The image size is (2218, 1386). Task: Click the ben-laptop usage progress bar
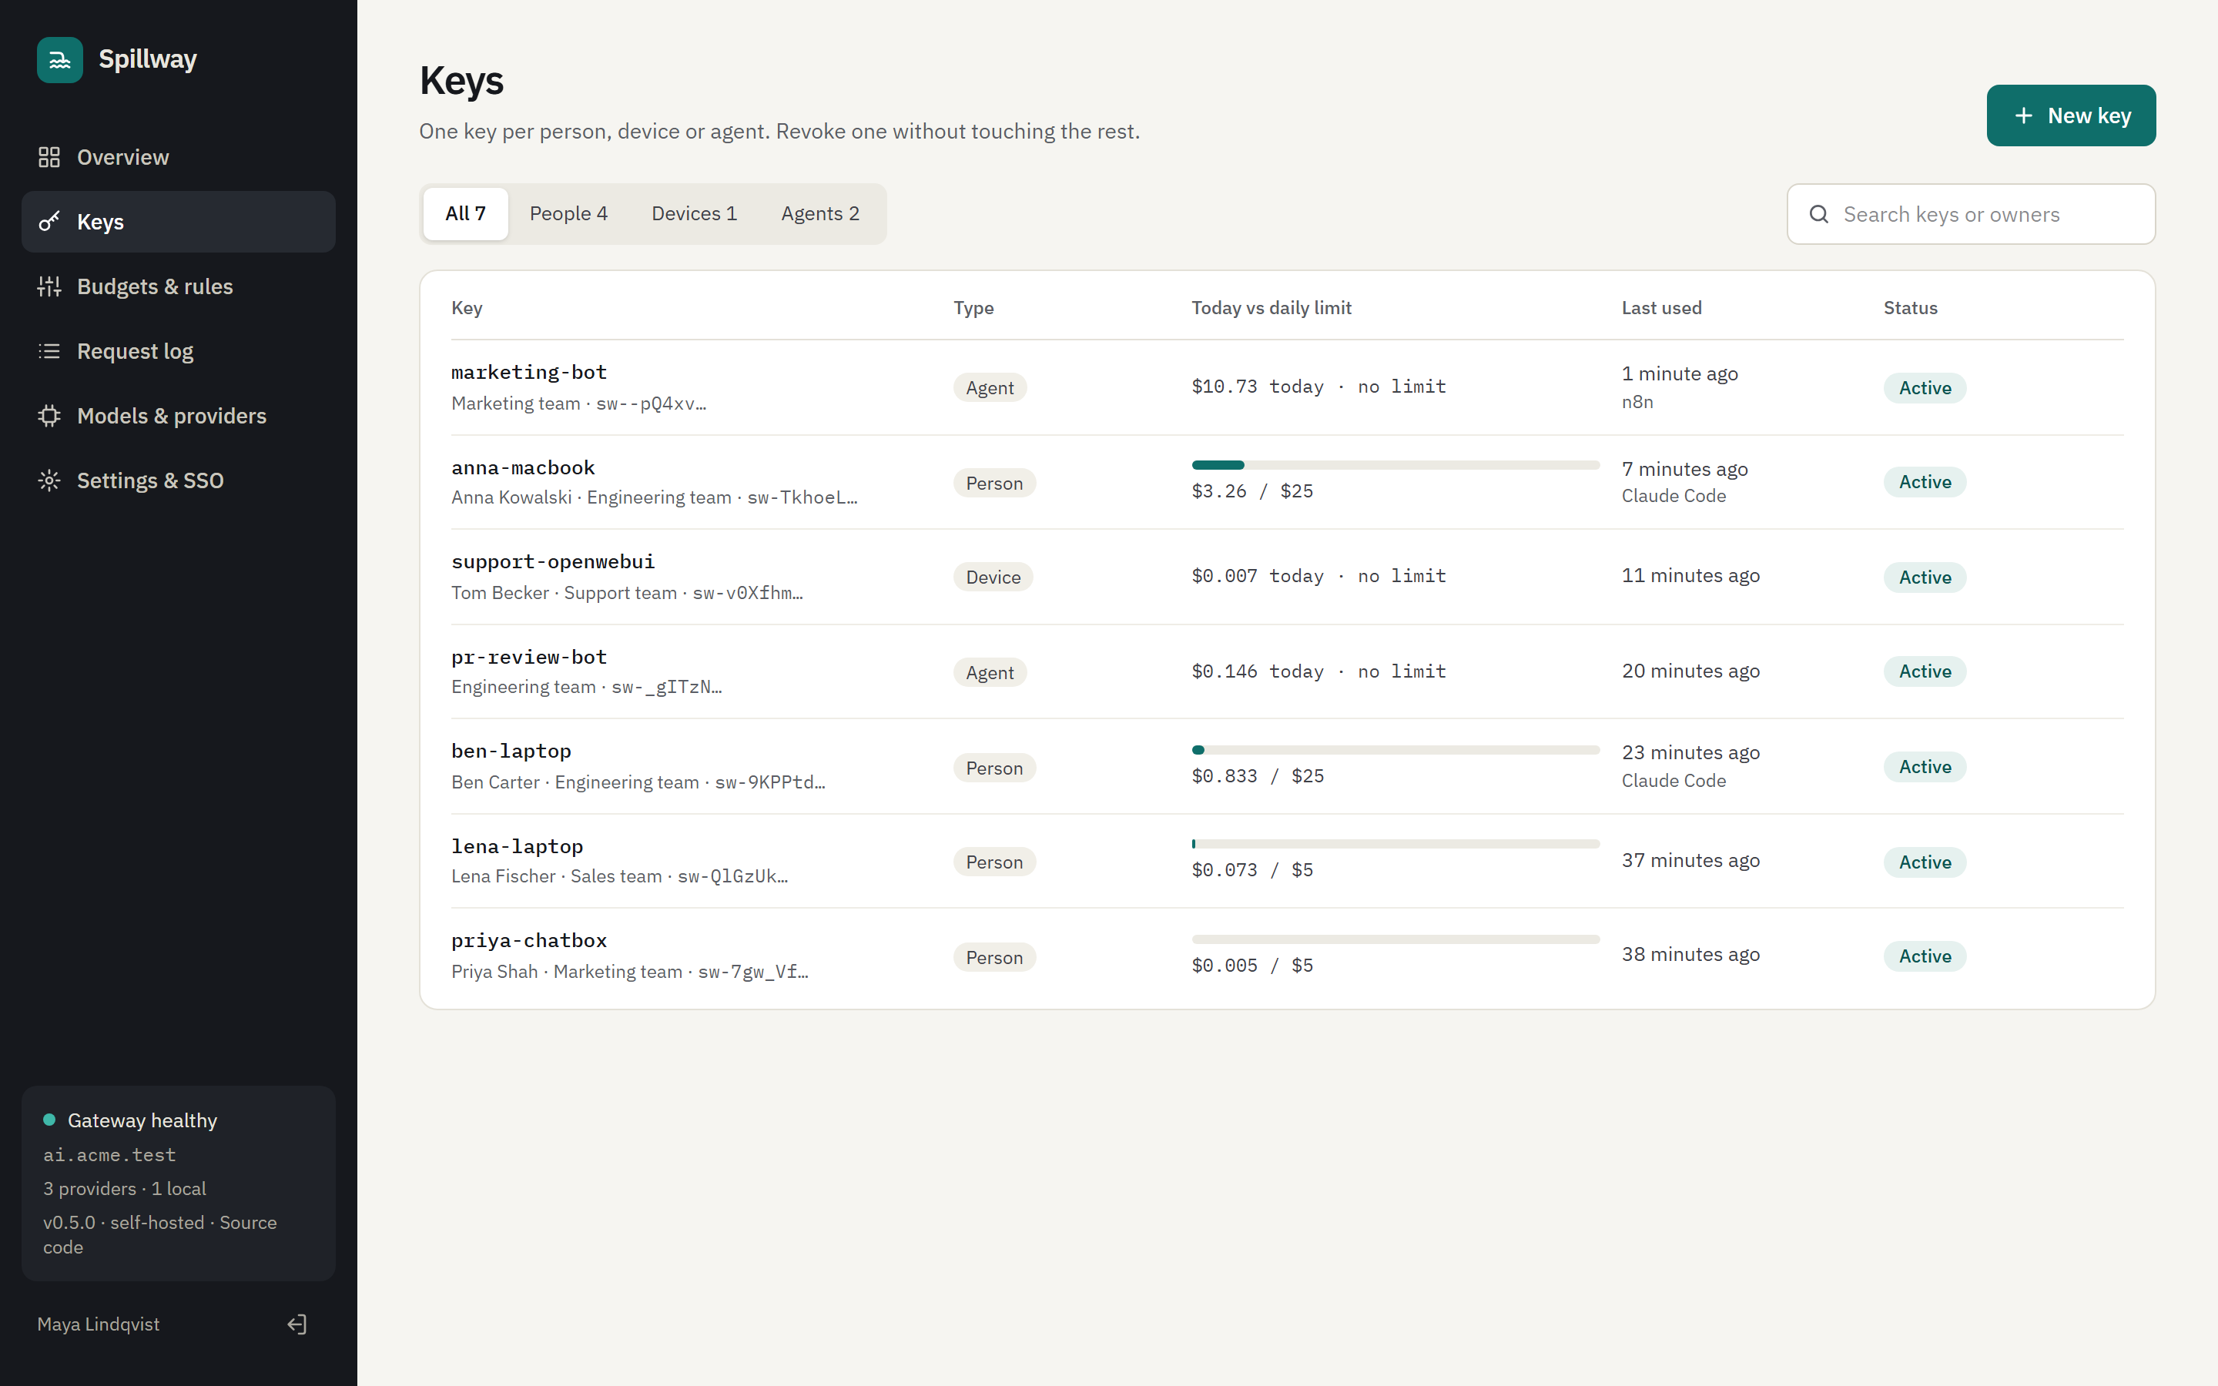point(1395,750)
